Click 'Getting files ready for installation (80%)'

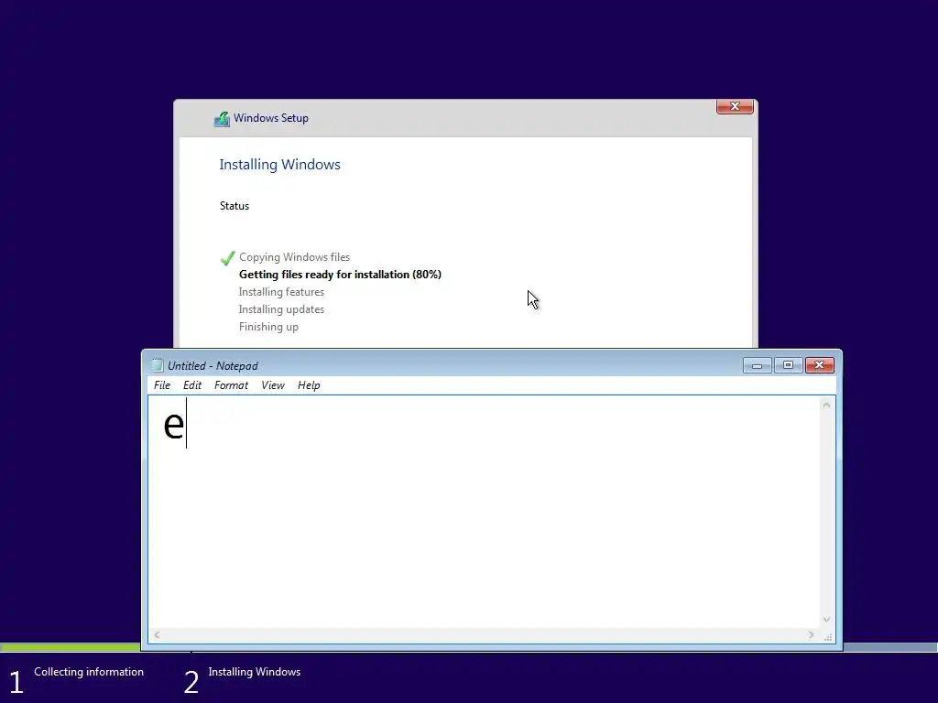click(x=340, y=275)
